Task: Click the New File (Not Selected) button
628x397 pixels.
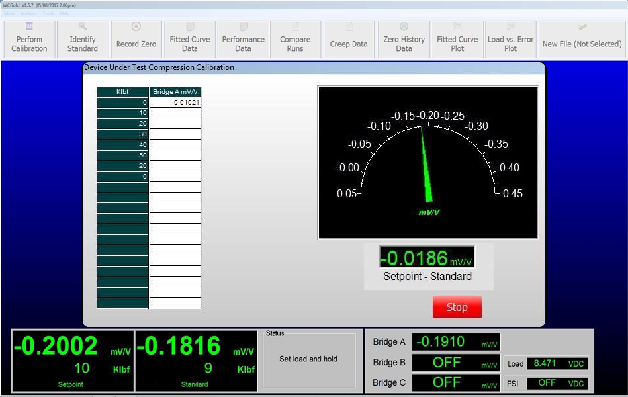Action: [x=582, y=40]
